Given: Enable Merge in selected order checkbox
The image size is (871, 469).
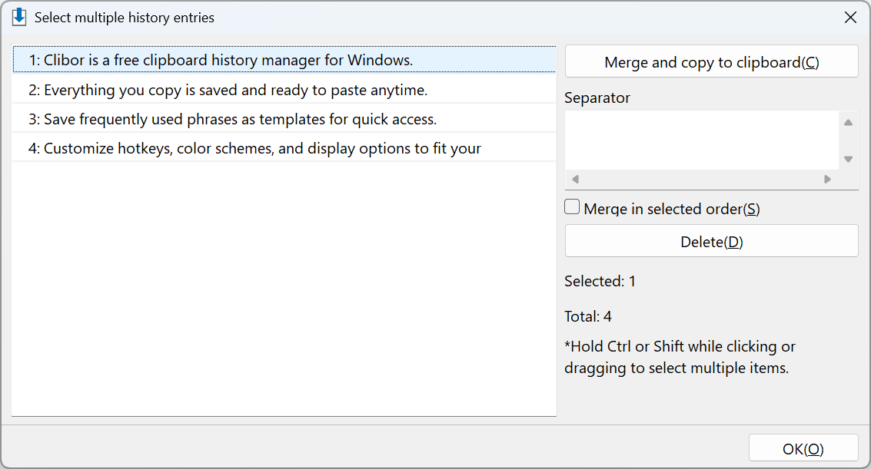Looking at the screenshot, I should click(572, 206).
